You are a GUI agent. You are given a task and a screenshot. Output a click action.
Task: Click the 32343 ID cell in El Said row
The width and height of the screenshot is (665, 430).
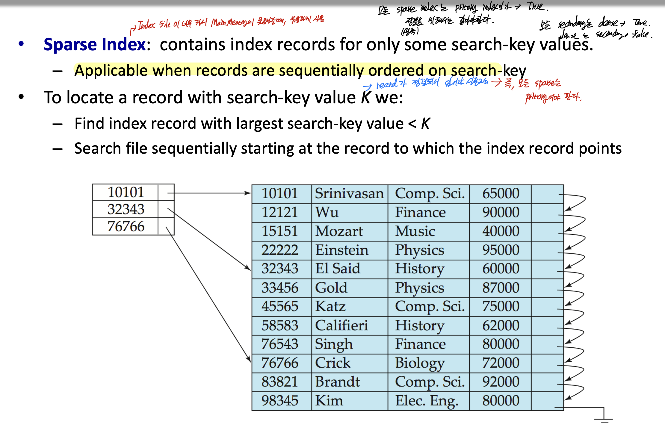280,269
